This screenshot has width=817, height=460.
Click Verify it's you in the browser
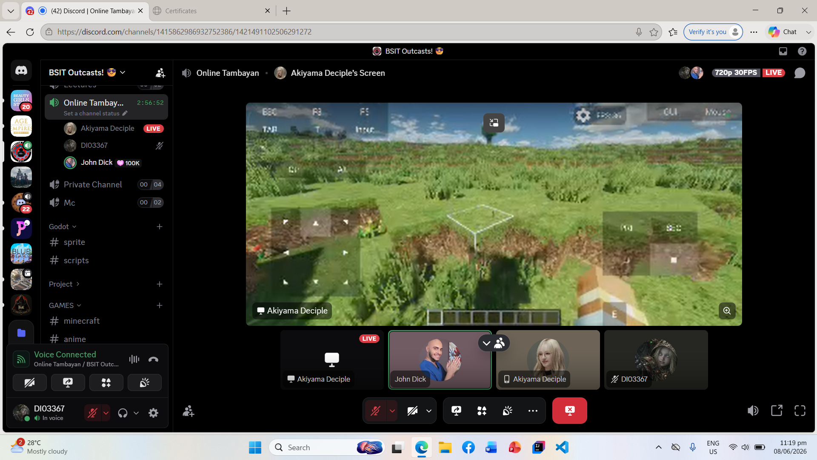click(713, 32)
